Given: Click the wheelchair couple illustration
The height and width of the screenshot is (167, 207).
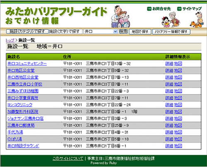Looking at the screenshot, I should [x=120, y=17].
